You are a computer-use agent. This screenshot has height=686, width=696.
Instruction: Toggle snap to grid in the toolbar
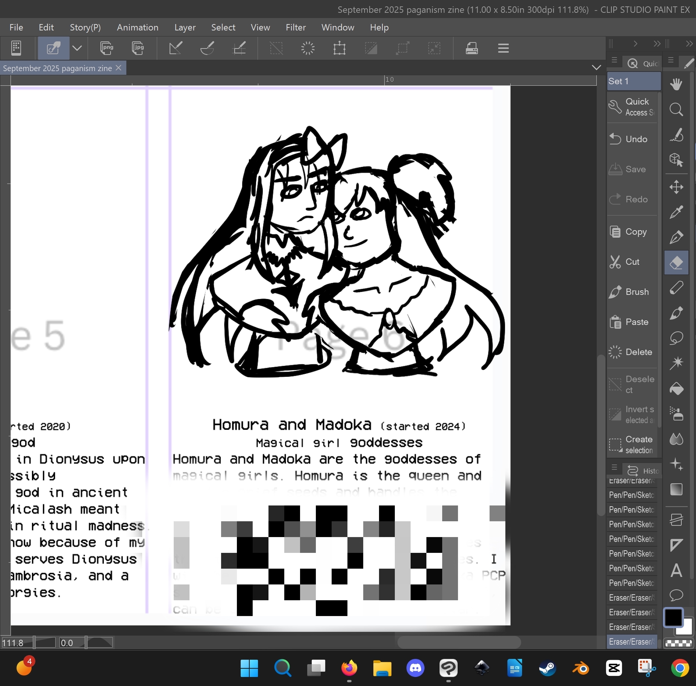[239, 48]
